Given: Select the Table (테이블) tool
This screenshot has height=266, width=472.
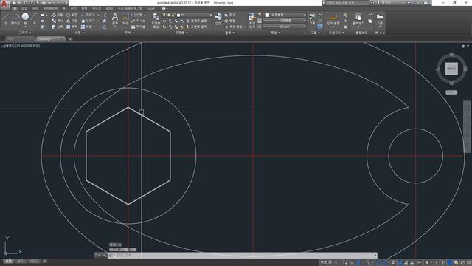Looking at the screenshot, I should pyautogui.click(x=138, y=27).
